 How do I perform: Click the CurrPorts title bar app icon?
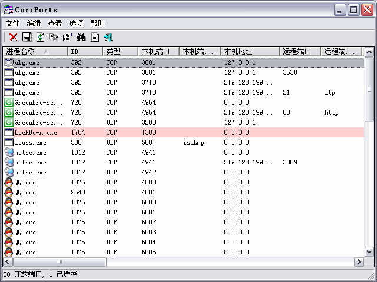[x=8, y=9]
